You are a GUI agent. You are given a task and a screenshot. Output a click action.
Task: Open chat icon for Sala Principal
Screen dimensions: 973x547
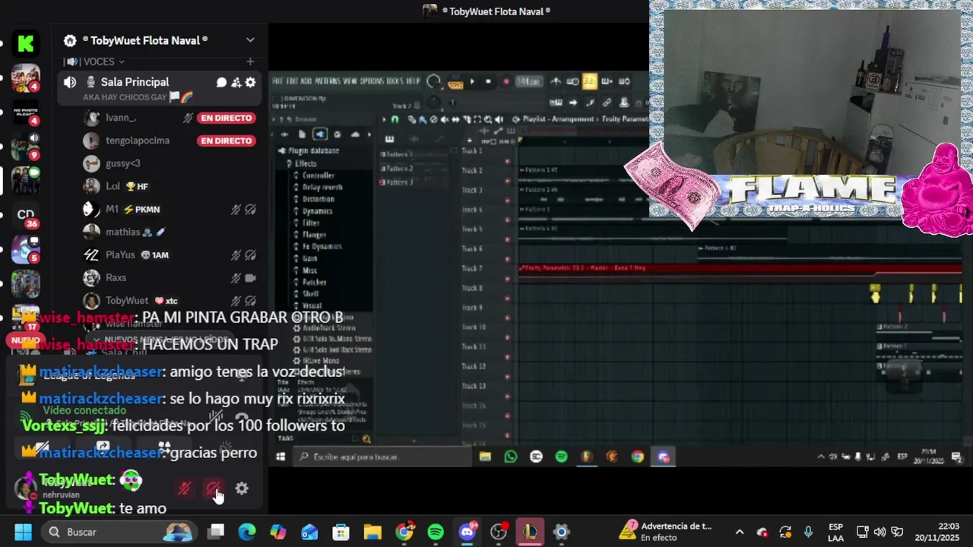[x=221, y=82]
